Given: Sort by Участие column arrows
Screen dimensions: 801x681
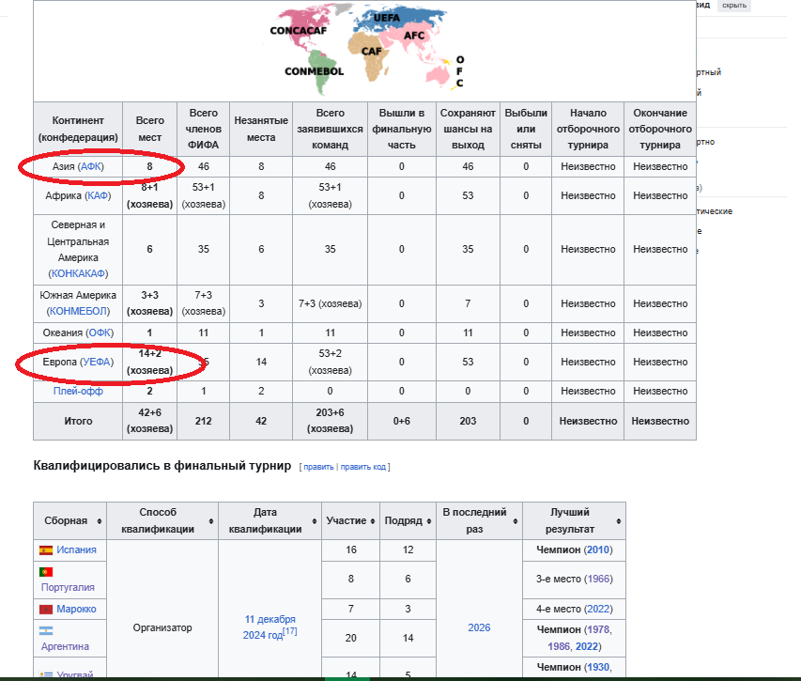Looking at the screenshot, I should point(373,521).
